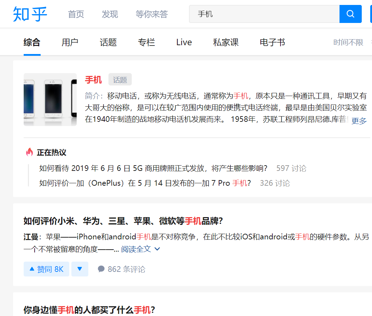Screen dimensions: 372x316
Task: Click the Zhihu 知乎 logo
Action: pos(30,14)
